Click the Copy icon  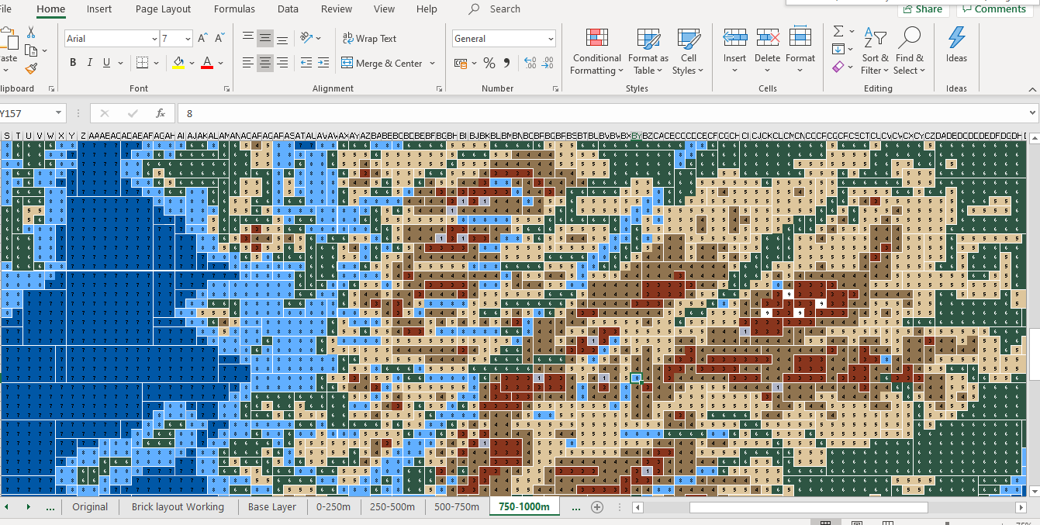(31, 50)
